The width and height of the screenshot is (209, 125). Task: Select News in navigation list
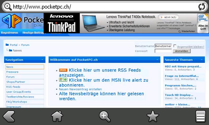tap(25, 67)
